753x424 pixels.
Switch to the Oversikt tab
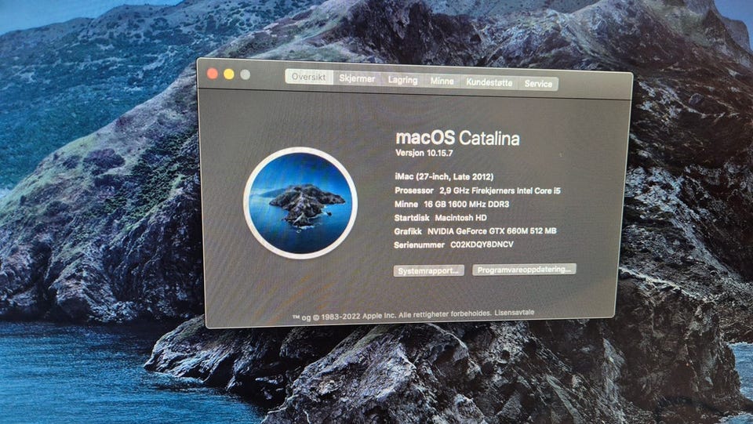(309, 77)
